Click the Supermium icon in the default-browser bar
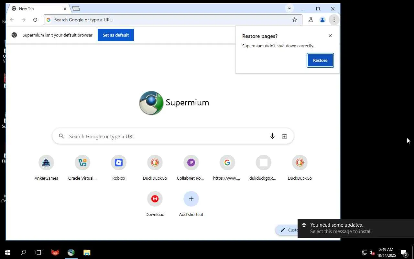The height and width of the screenshot is (259, 414). coord(14,35)
